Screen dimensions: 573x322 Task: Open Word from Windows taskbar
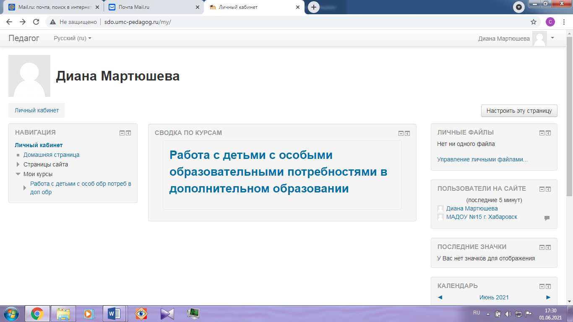click(114, 313)
